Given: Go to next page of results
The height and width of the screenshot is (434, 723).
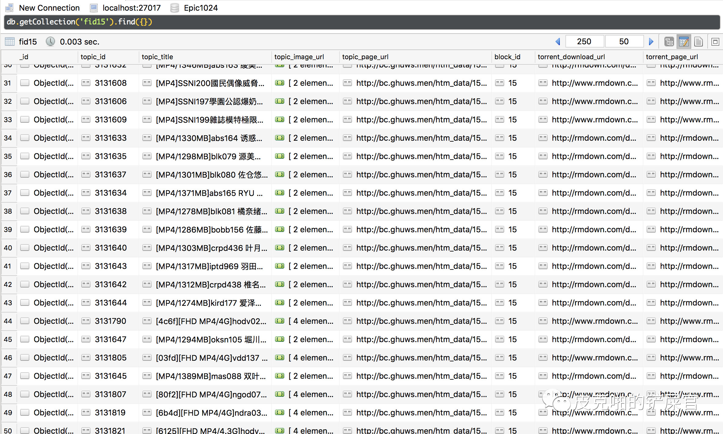Looking at the screenshot, I should (651, 42).
